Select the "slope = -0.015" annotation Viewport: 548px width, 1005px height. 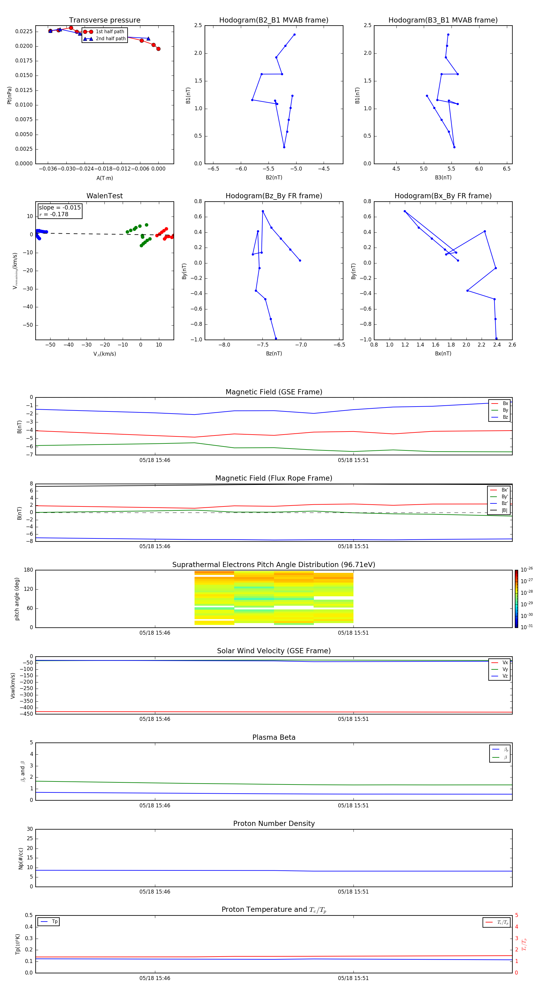pyautogui.click(x=60, y=208)
